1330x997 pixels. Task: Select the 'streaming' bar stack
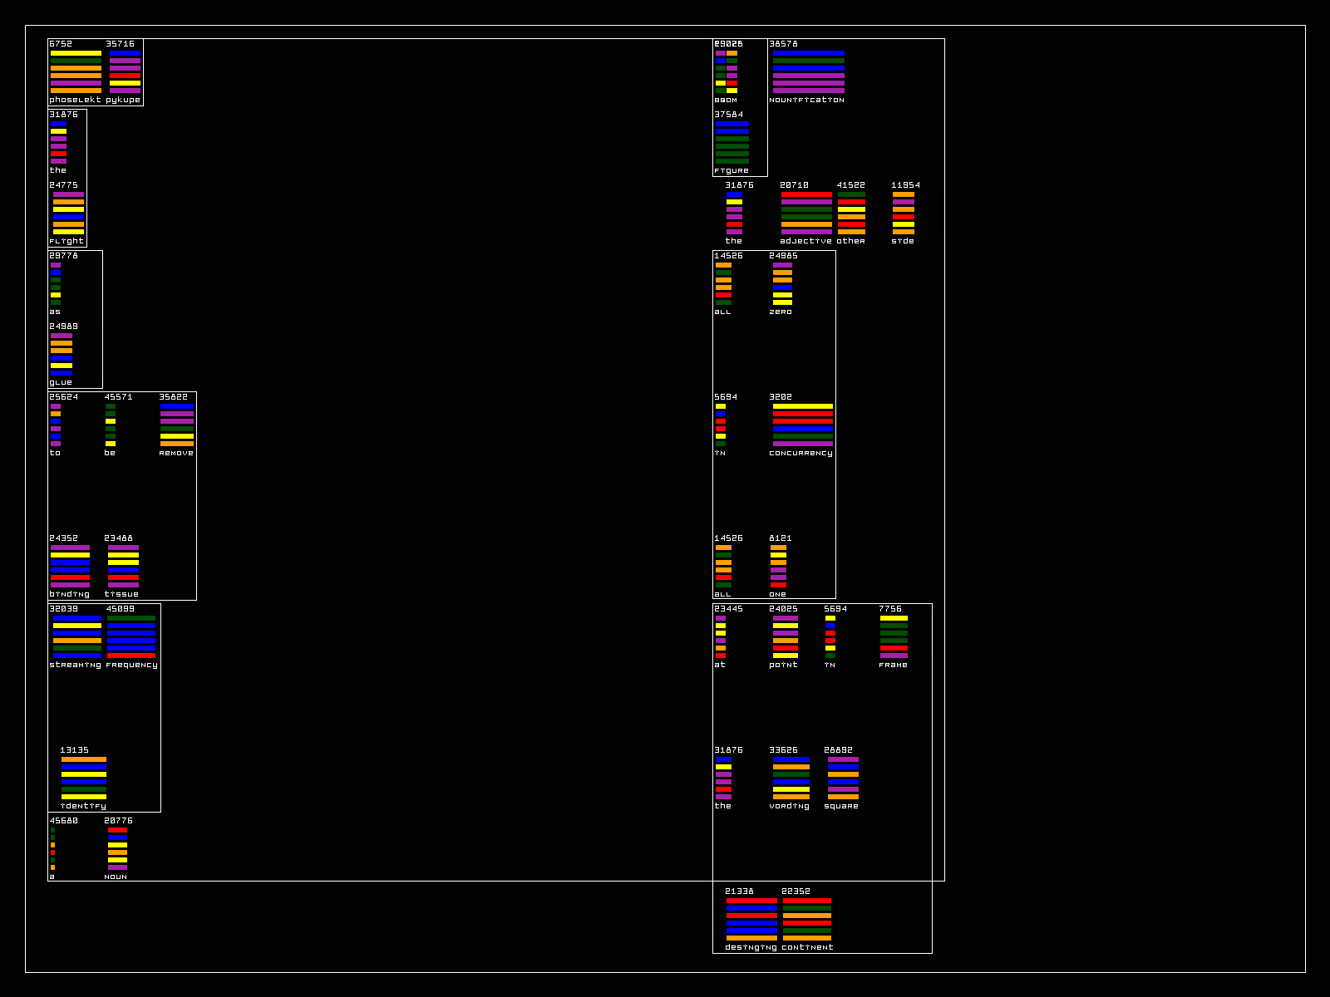[76, 636]
